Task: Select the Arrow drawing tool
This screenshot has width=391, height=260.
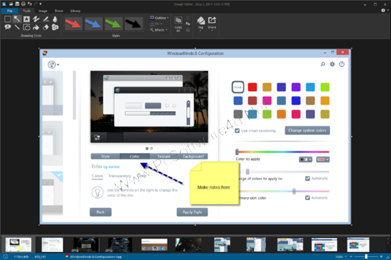Action: pos(17,19)
